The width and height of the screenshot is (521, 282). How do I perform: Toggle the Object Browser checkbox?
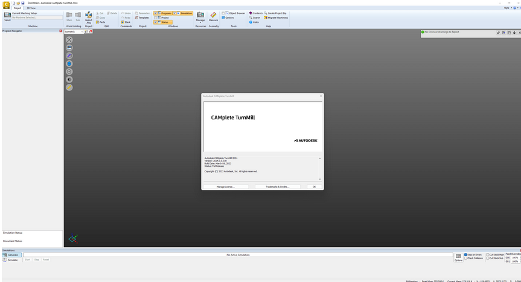223,13
